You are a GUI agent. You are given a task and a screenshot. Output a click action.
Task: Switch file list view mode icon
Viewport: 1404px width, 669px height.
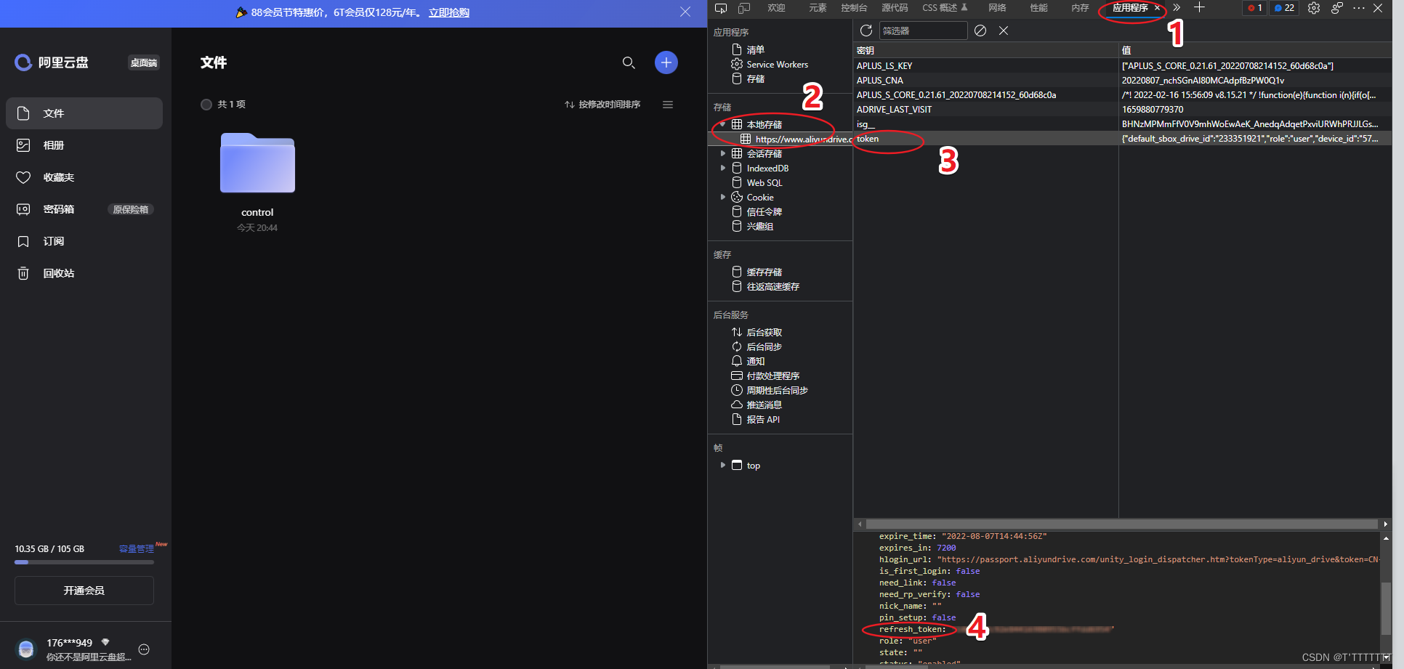tap(668, 105)
